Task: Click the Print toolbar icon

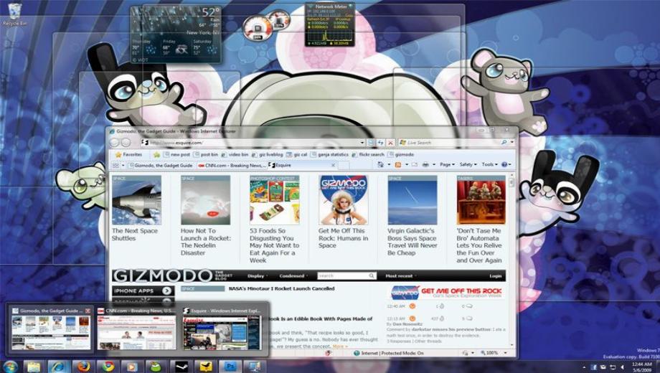Action: (x=426, y=164)
